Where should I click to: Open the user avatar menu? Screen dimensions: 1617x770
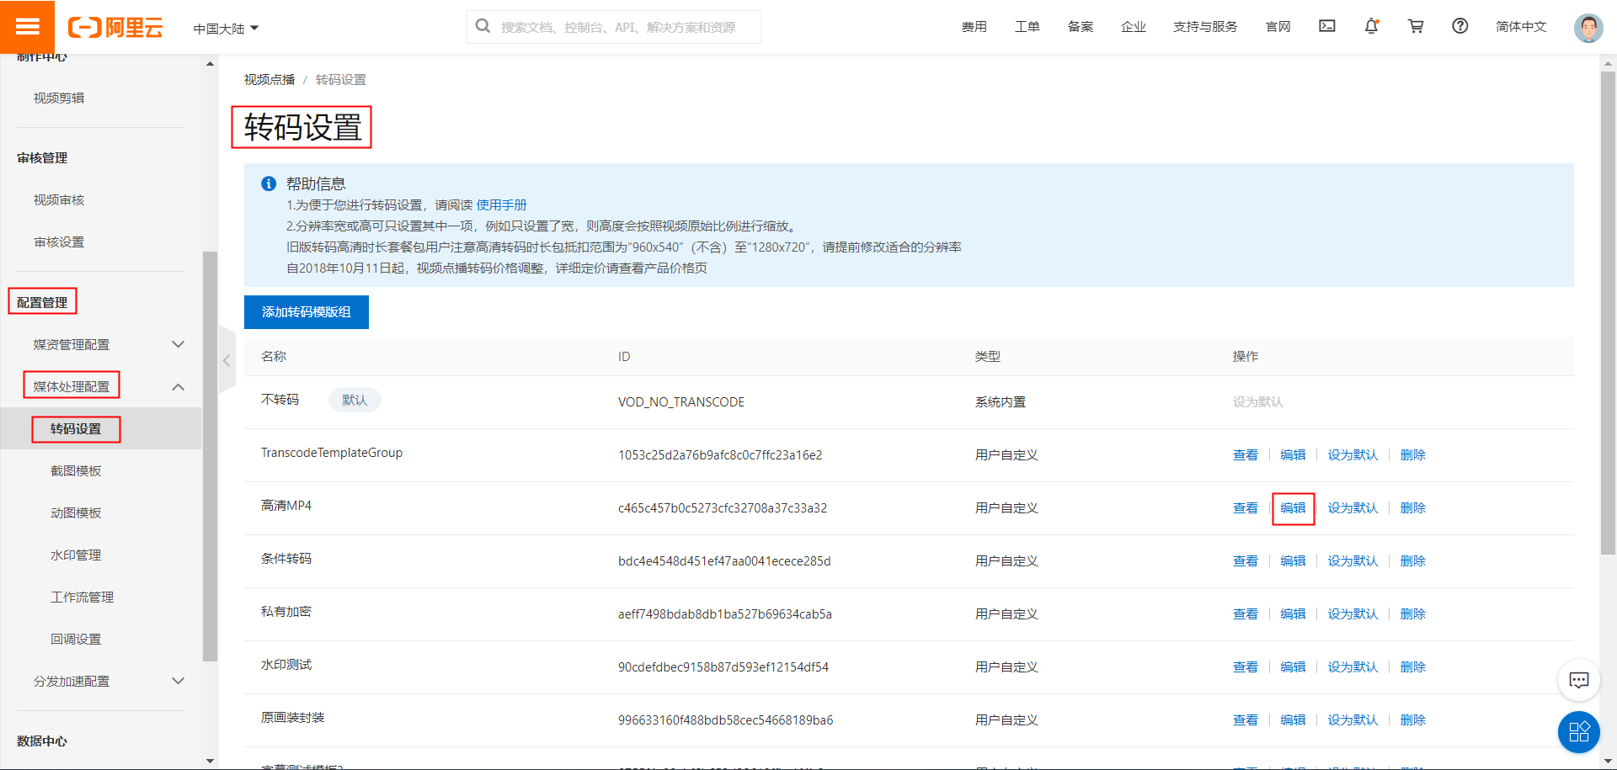pos(1588,26)
